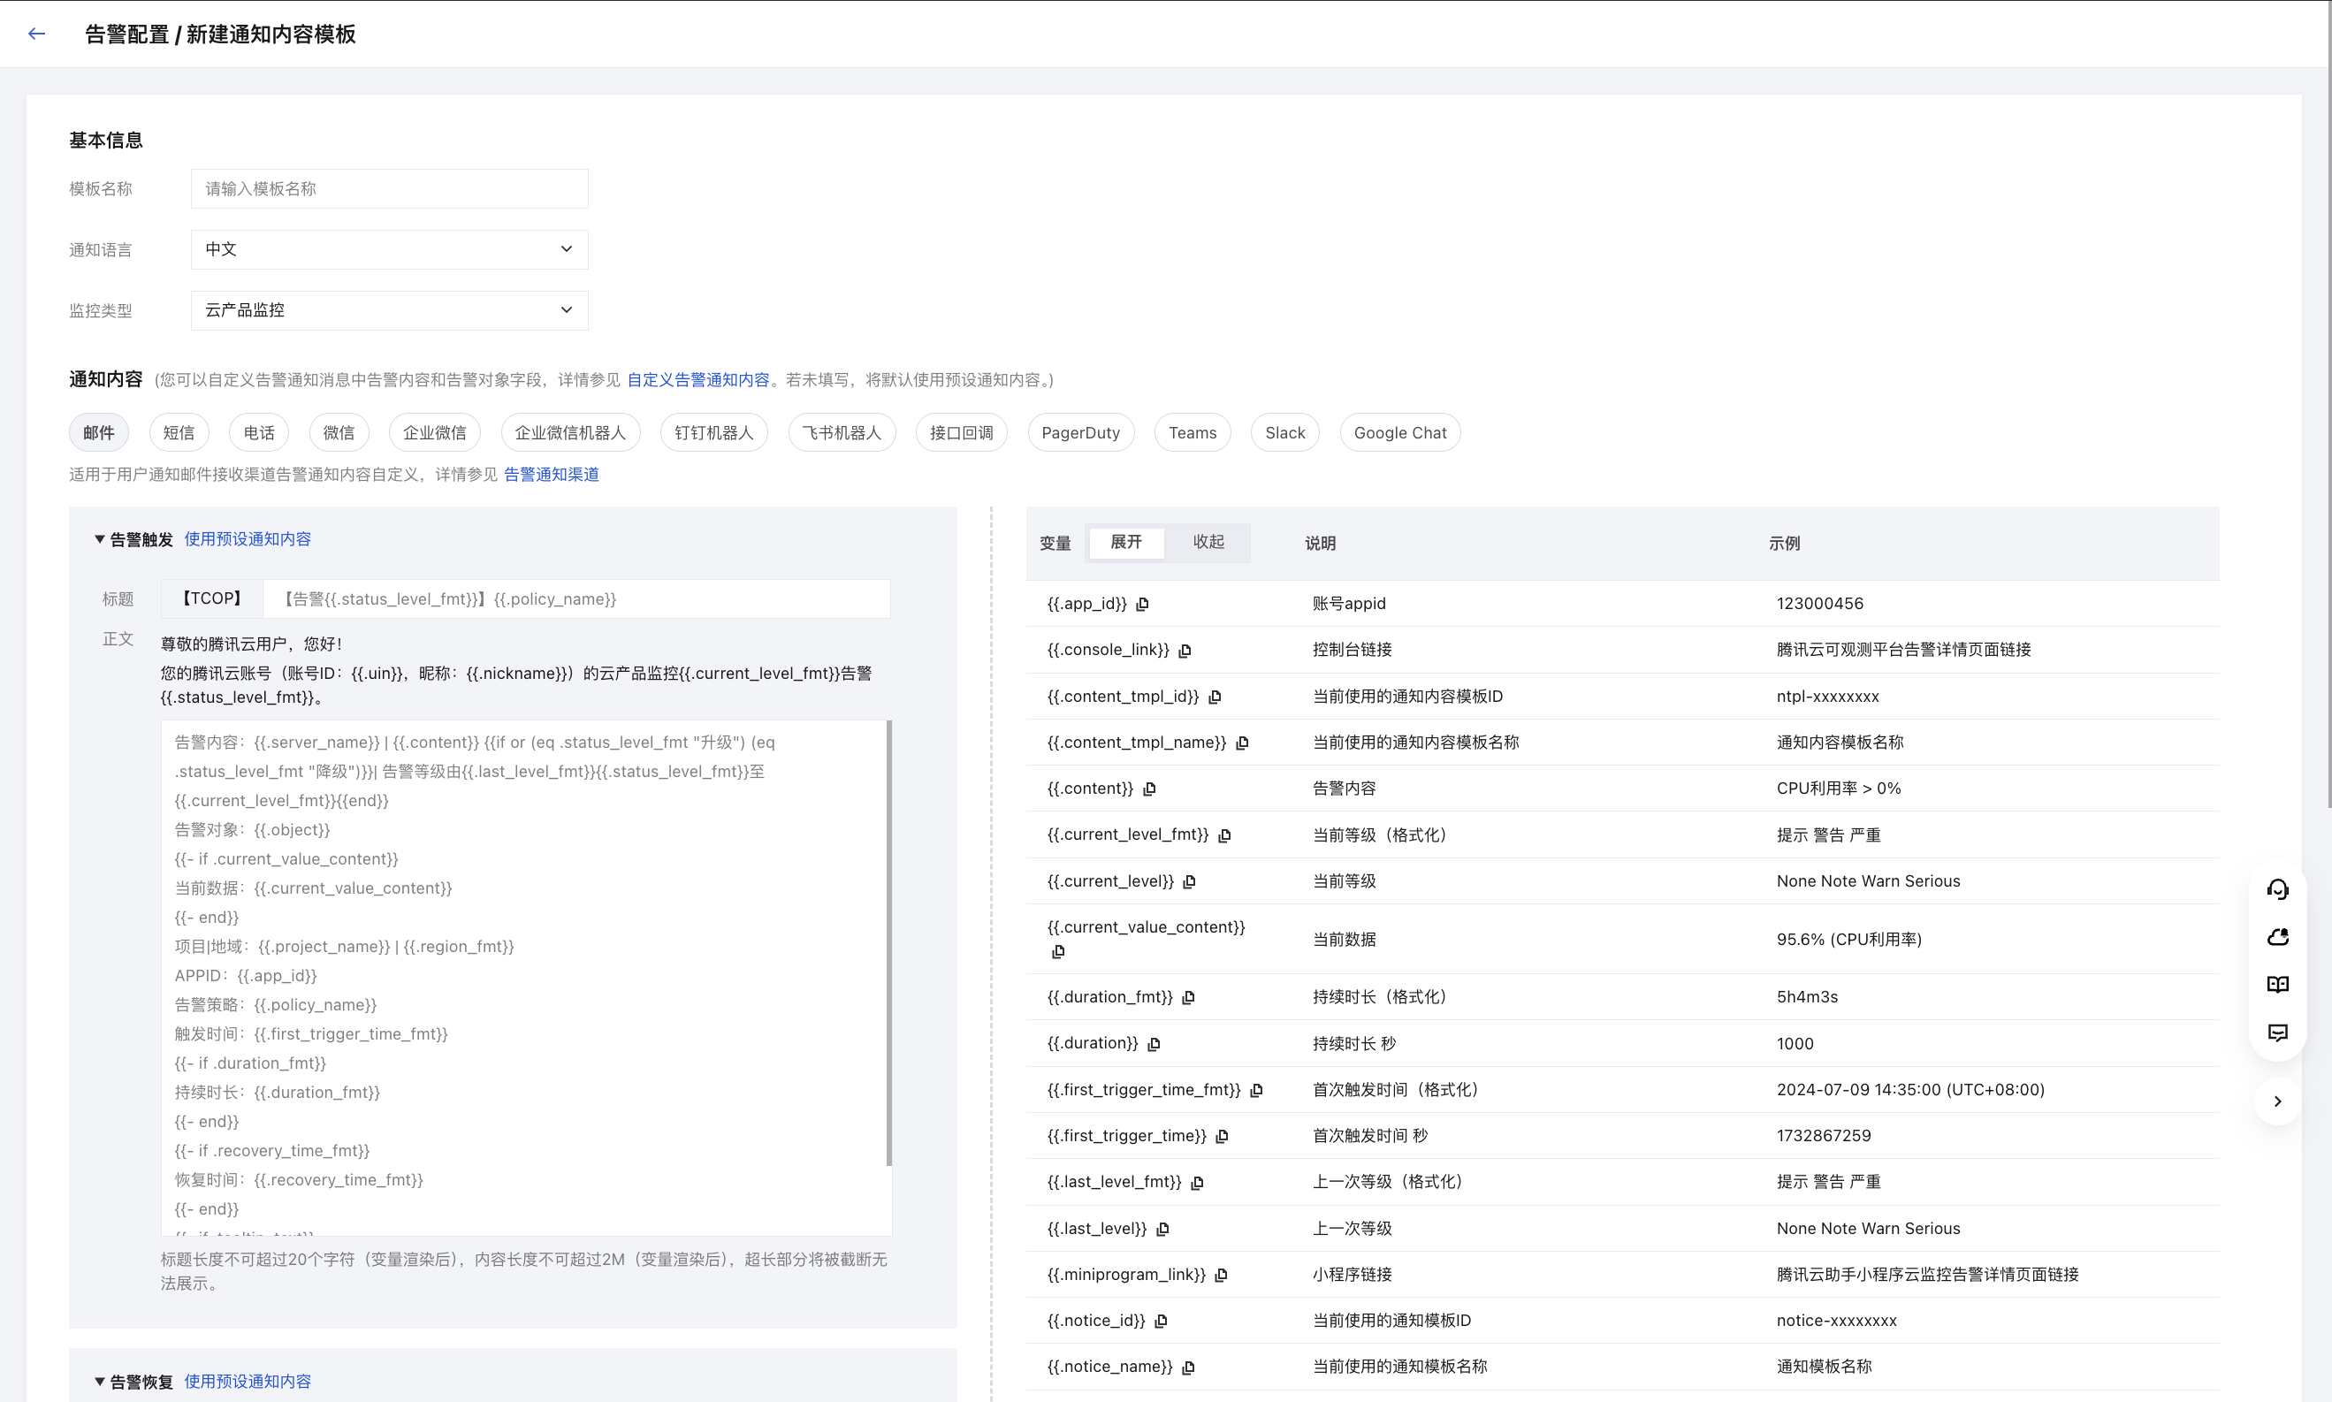The image size is (2332, 1402).
Task: Open the 通知语言 dropdown
Action: [x=389, y=249]
